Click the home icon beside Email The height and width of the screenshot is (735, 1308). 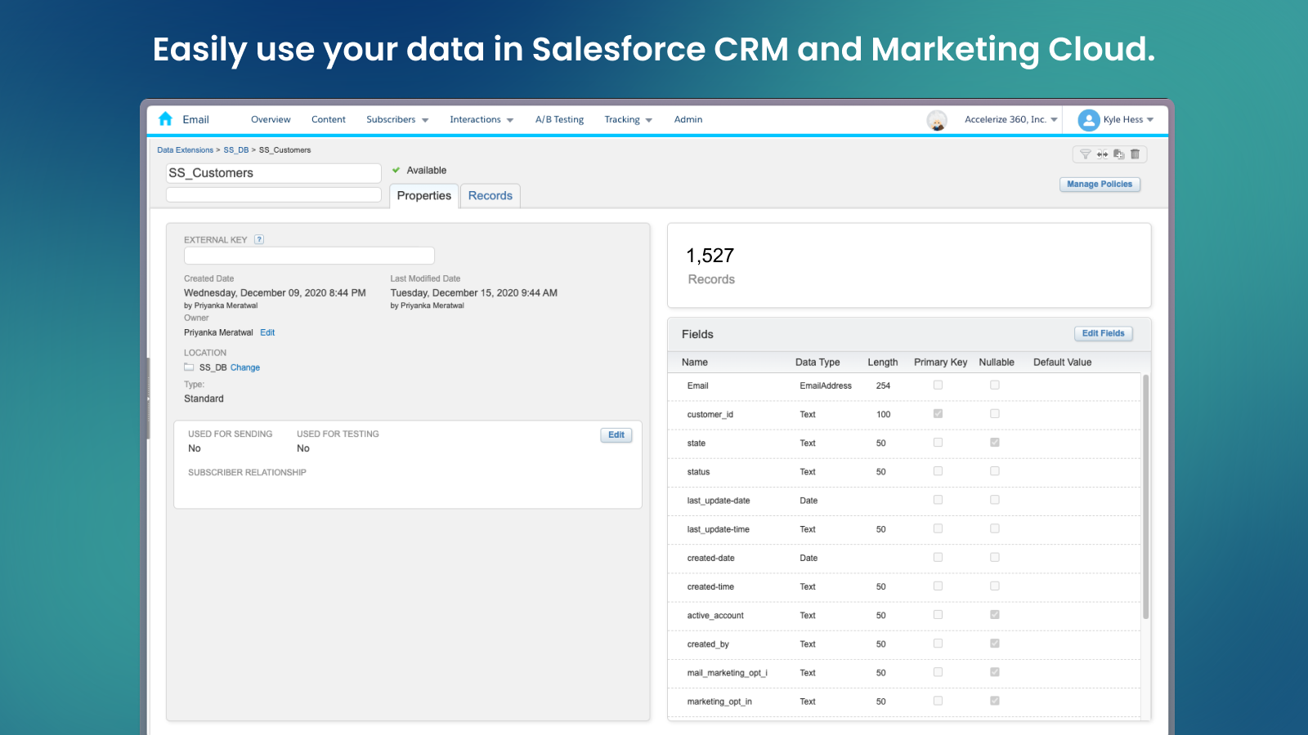coord(164,118)
